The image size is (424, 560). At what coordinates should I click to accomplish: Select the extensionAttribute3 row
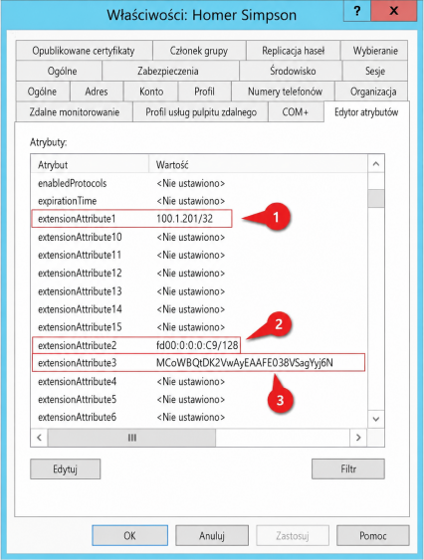pyautogui.click(x=199, y=363)
